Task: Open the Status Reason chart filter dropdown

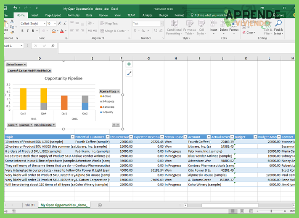Action: coord(16,65)
